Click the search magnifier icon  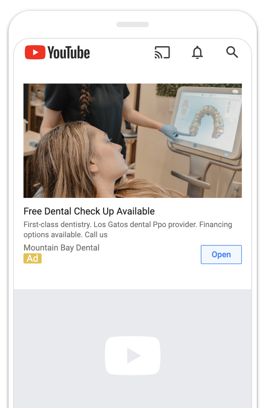click(232, 52)
